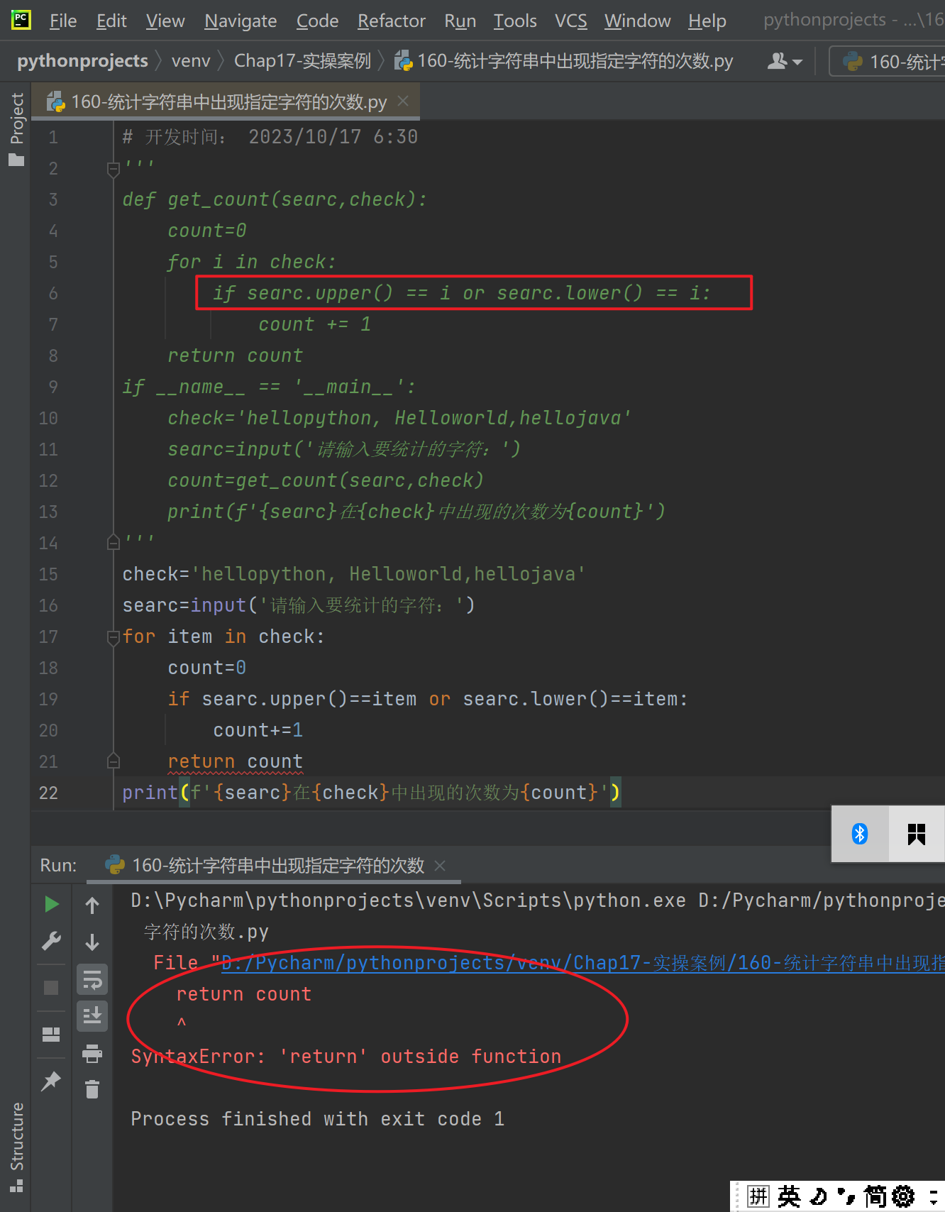Viewport: 945px width, 1212px height.
Task: Place cursor on the return count line
Action: click(x=236, y=761)
